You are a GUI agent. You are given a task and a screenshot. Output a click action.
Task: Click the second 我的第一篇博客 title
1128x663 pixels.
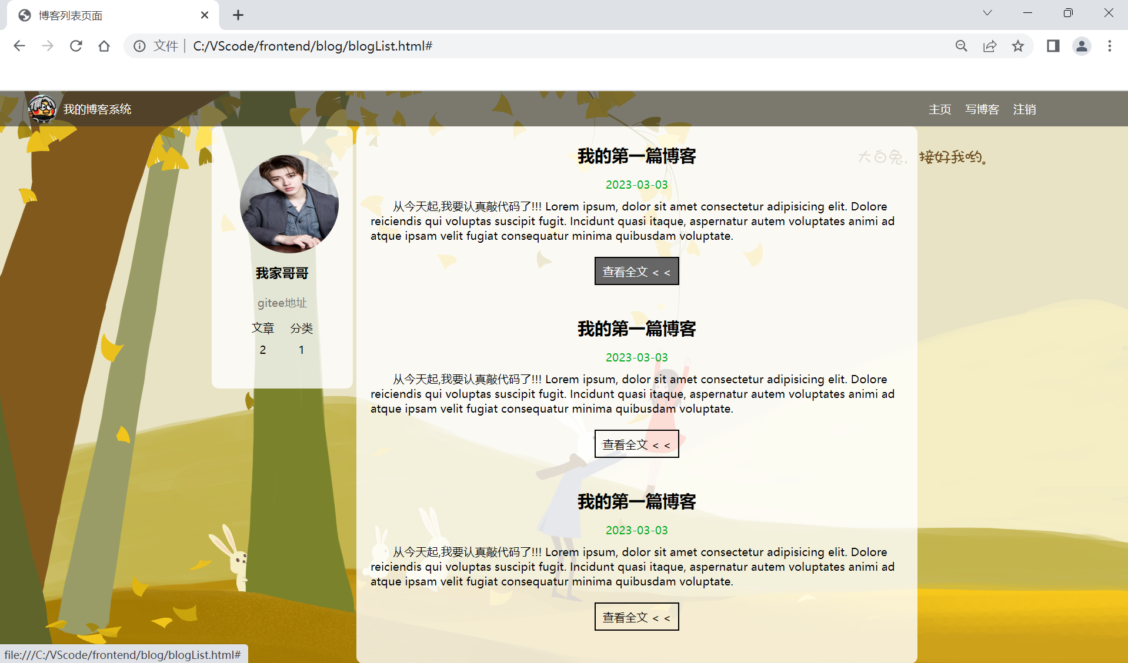pyautogui.click(x=637, y=329)
